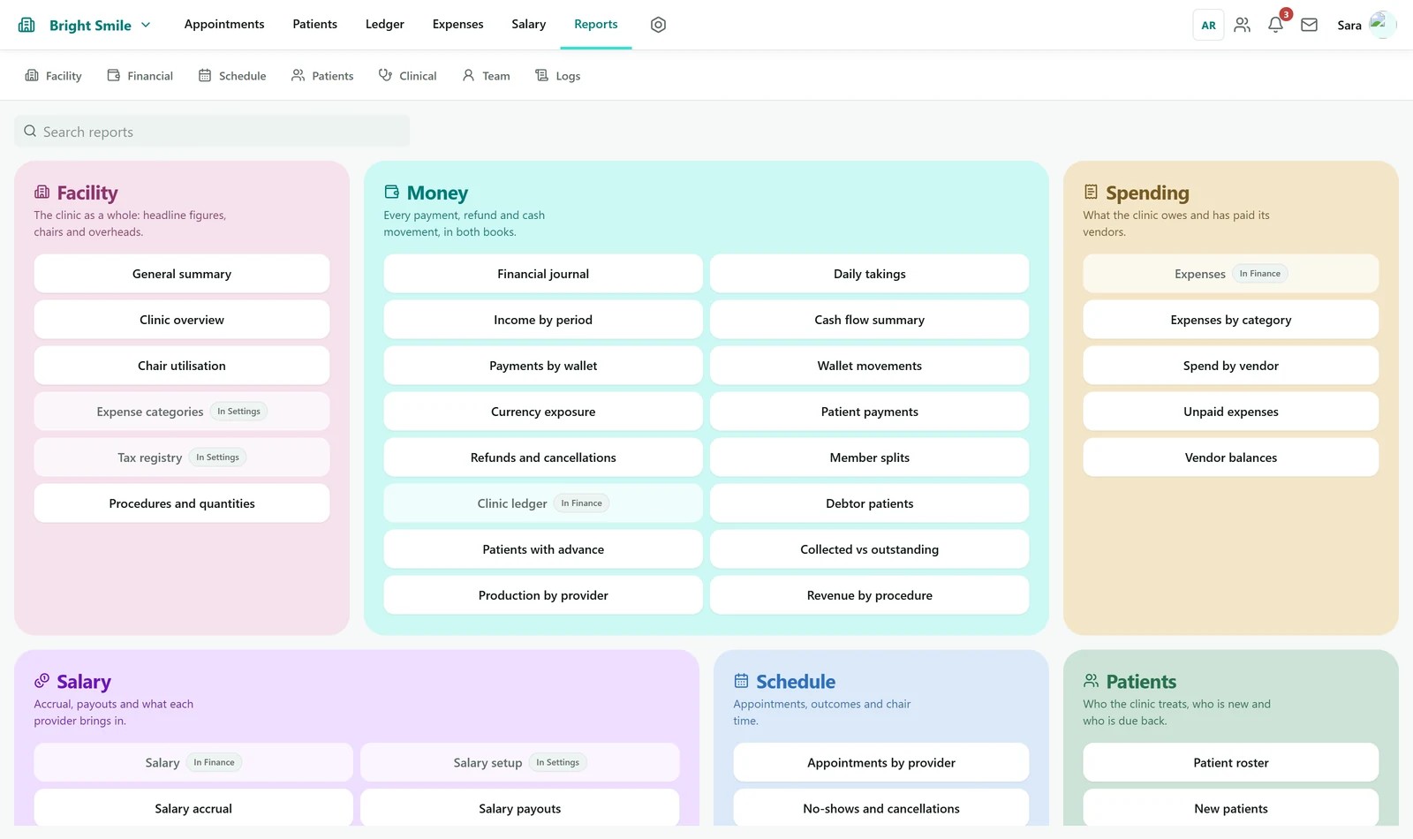The image size is (1413, 839).
Task: Select the Team sub-tab person icon
Action: (x=468, y=76)
